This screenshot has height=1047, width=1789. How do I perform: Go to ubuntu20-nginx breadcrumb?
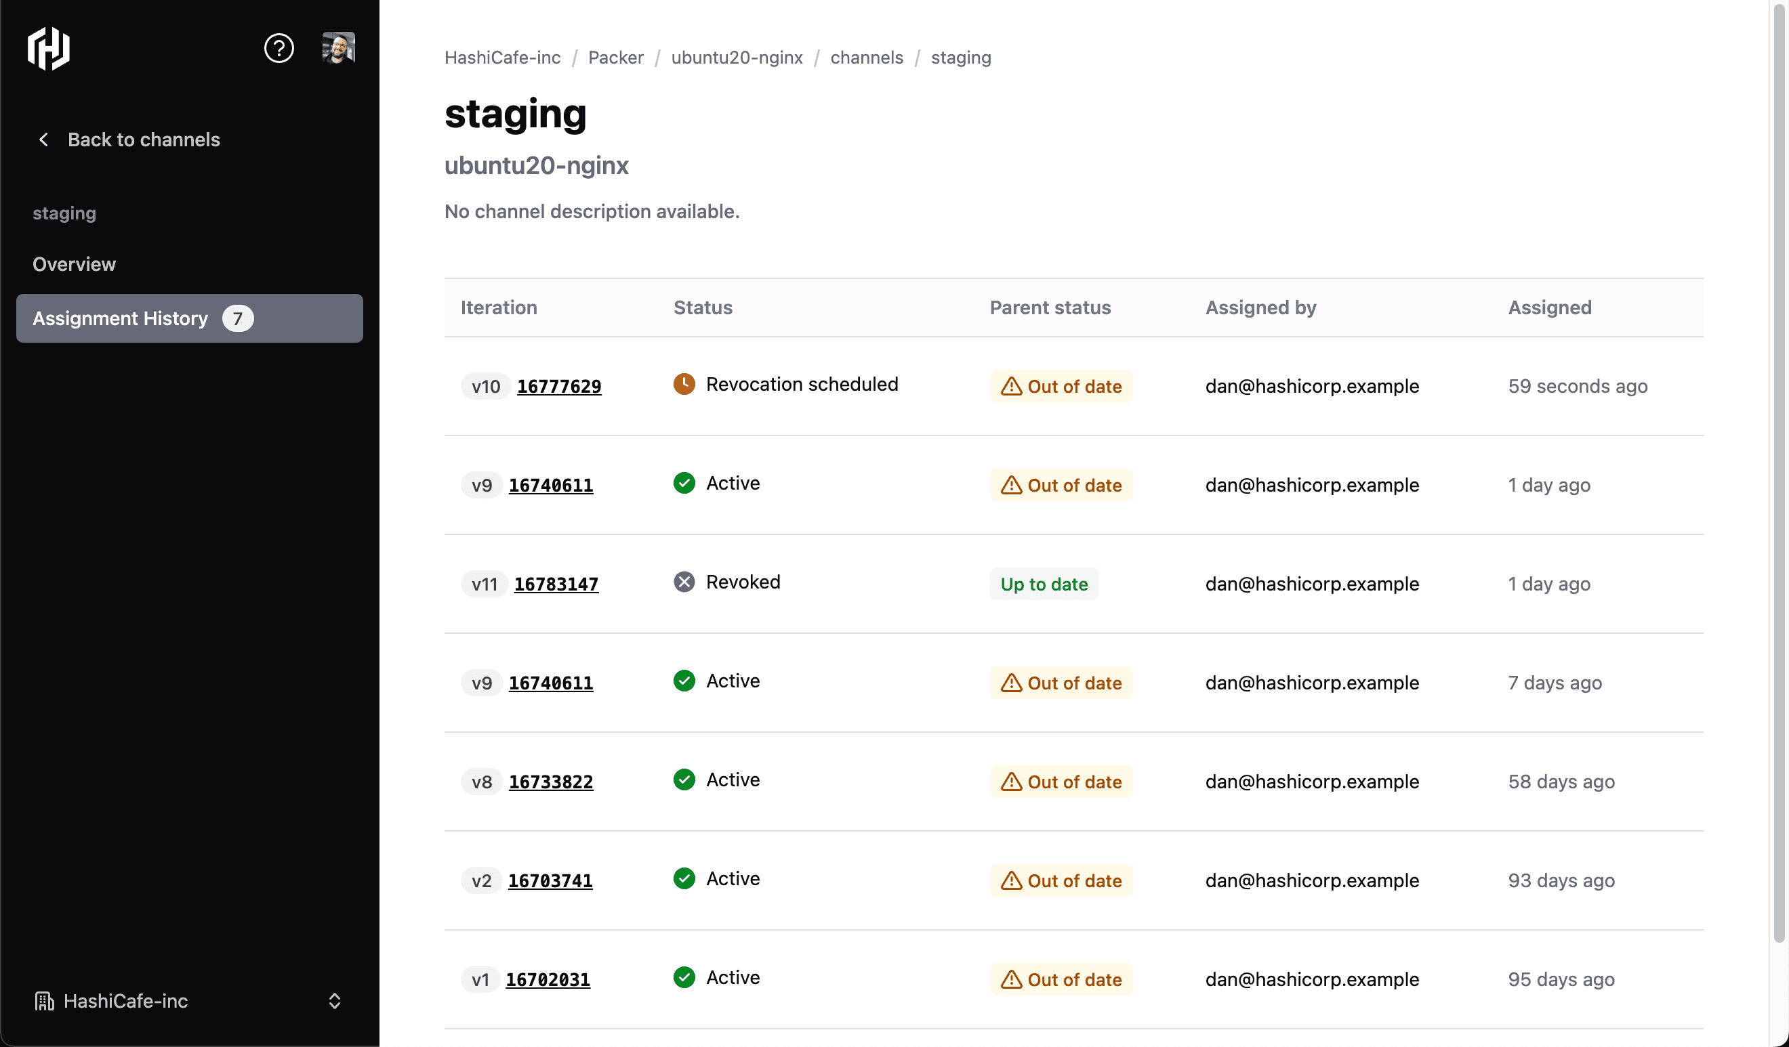tap(737, 58)
